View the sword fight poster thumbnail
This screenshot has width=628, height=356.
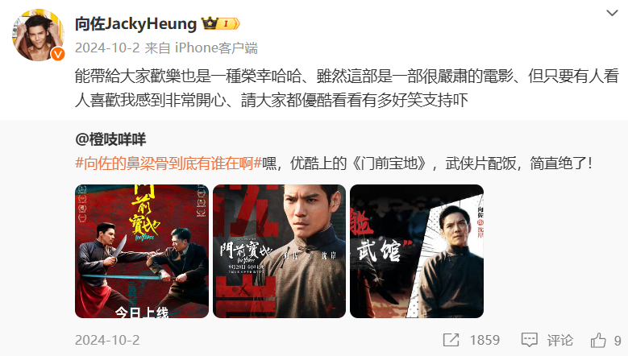pos(142,251)
